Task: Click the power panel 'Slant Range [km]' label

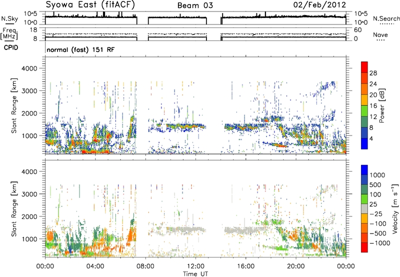Action: [14, 105]
